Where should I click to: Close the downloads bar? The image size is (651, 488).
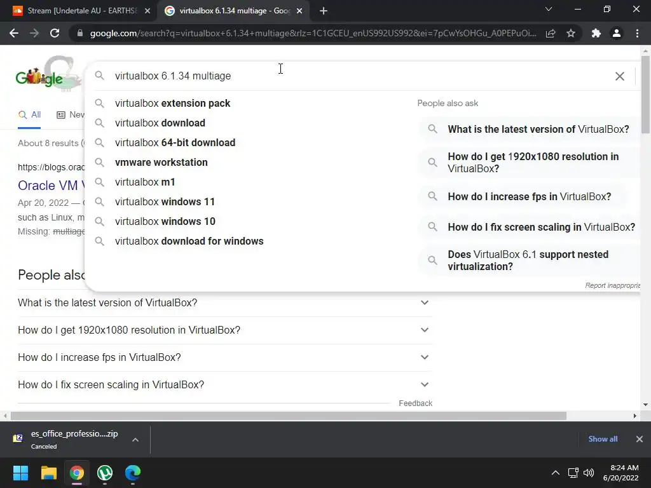[x=640, y=439]
